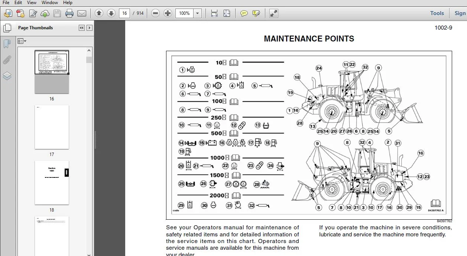Click the Save floppy disk icon
467x256 pixels.
(x=57, y=14)
